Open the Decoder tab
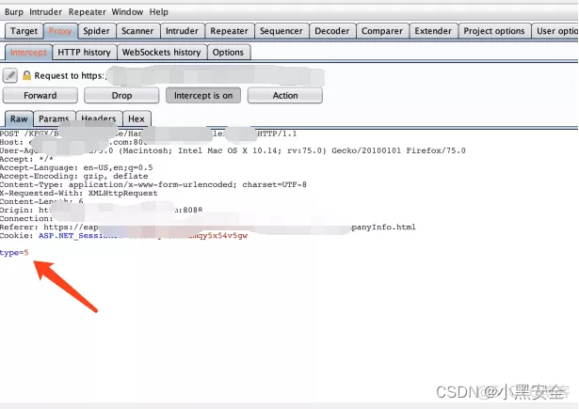Image resolution: width=579 pixels, height=409 pixels. pos(332,31)
